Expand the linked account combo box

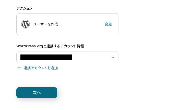click(67, 57)
